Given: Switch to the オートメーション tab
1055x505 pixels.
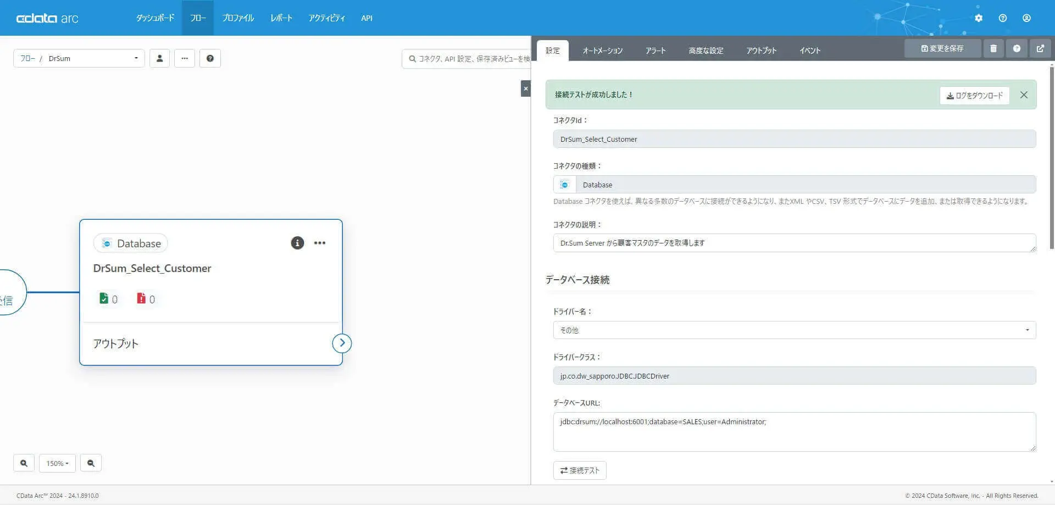Looking at the screenshot, I should click(603, 51).
